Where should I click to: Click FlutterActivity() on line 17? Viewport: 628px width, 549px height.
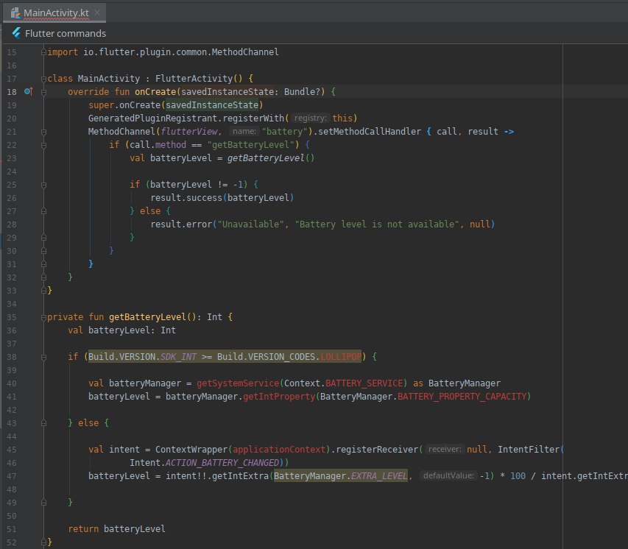coord(199,79)
